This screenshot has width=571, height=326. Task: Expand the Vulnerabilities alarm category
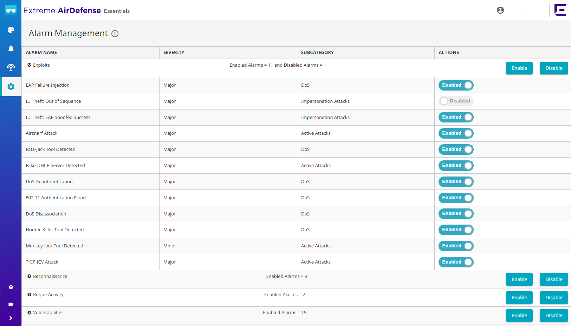click(x=30, y=313)
